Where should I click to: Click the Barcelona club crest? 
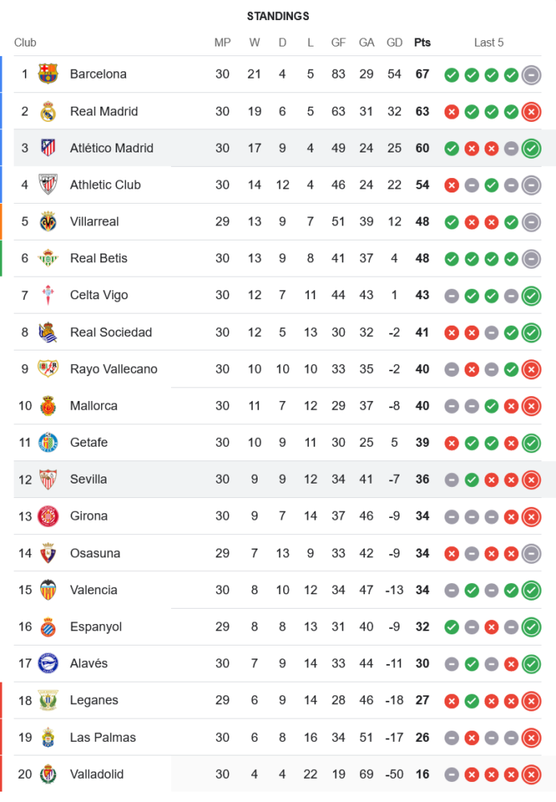click(x=48, y=75)
